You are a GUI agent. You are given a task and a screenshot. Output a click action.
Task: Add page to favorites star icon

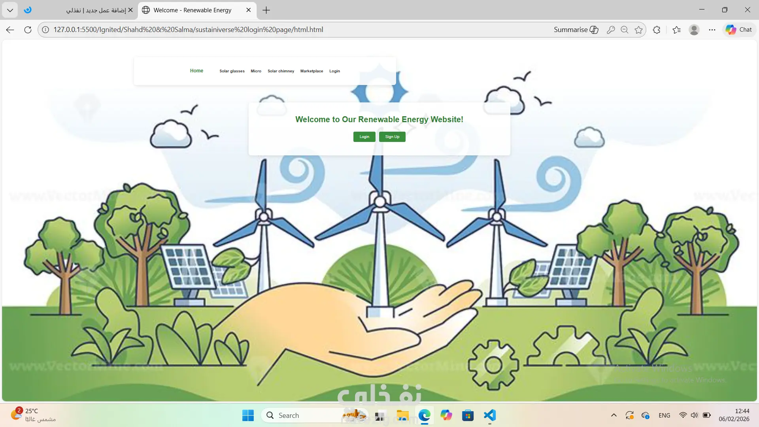tap(638, 30)
